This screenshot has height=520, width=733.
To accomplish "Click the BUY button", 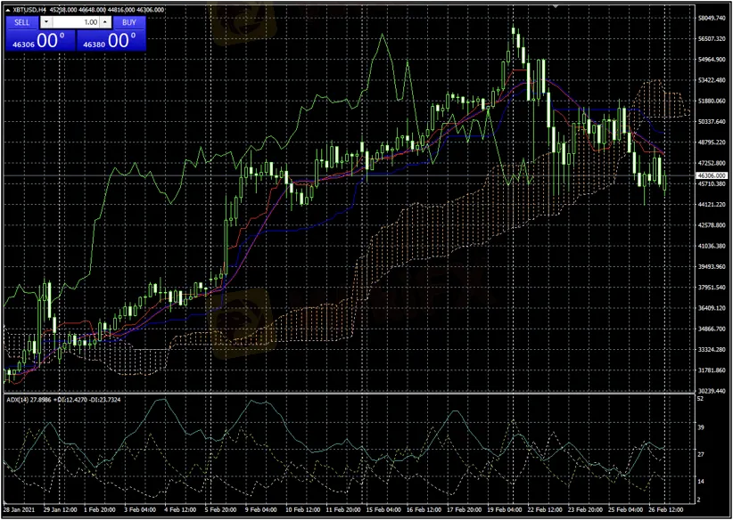I will click(x=129, y=22).
